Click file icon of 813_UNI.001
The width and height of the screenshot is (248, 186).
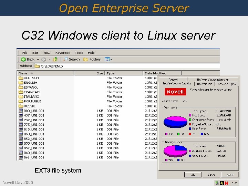[x=21, y=129]
